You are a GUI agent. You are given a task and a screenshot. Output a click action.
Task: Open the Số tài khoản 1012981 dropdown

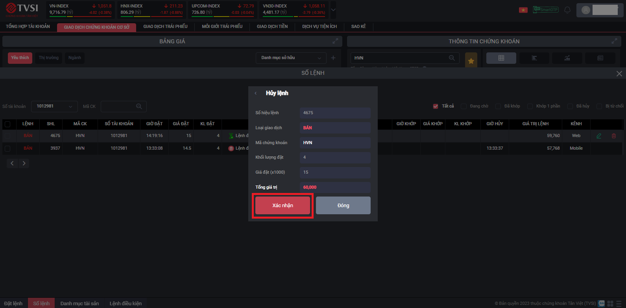(x=54, y=106)
